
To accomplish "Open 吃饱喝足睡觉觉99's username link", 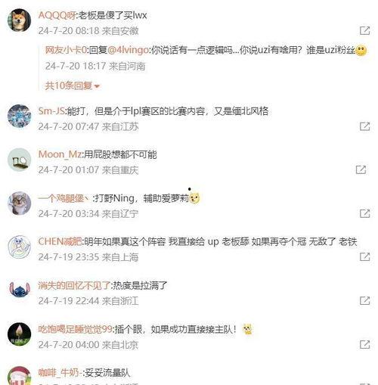I will (75, 329).
